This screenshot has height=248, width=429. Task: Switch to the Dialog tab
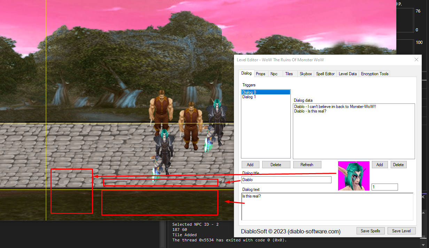pos(246,73)
